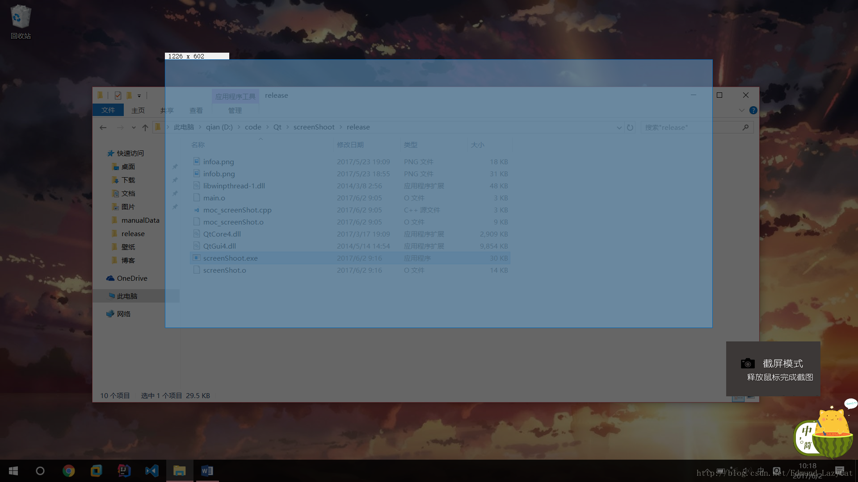Click the blue help question mark icon
Image resolution: width=858 pixels, height=482 pixels.
click(x=753, y=110)
